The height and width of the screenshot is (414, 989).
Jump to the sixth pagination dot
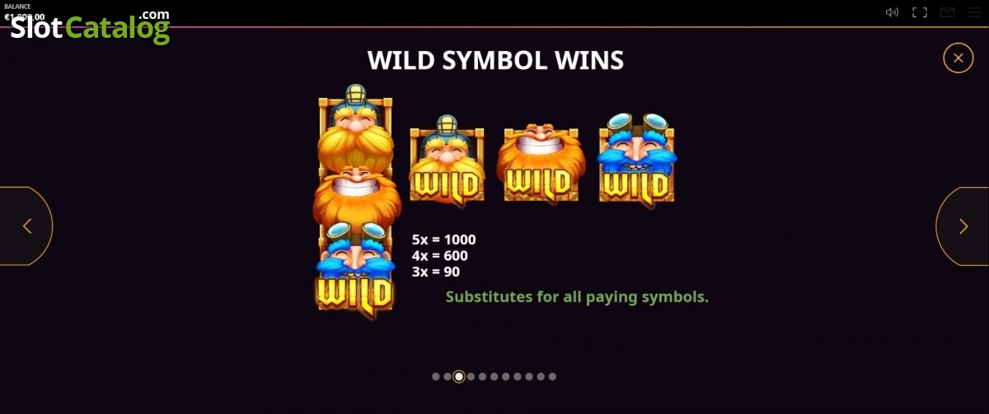tap(494, 376)
